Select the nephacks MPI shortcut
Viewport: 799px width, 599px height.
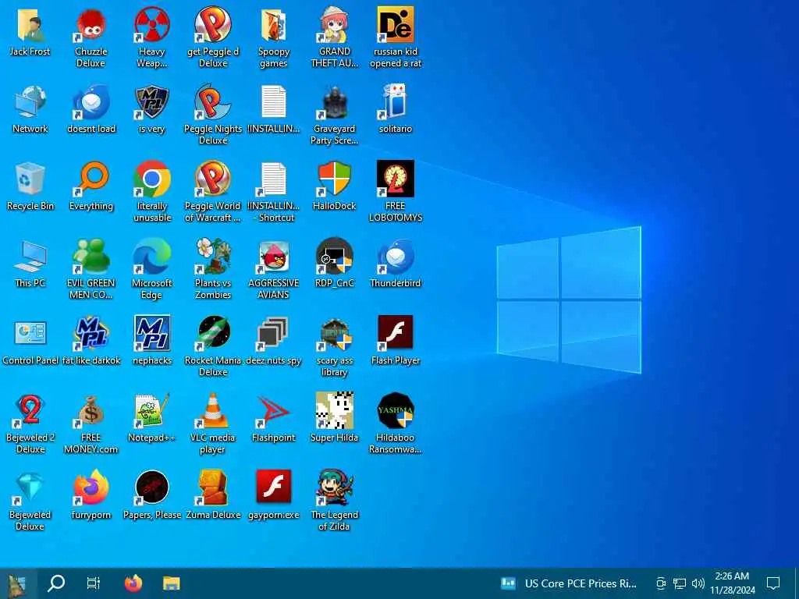[152, 334]
